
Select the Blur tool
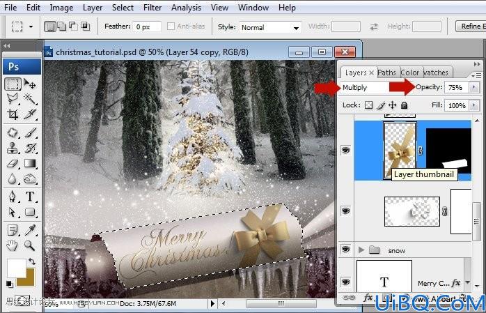tap(13, 178)
